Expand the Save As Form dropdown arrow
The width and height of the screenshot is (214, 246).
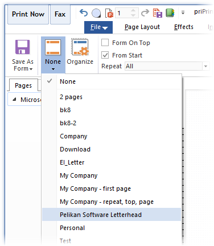click(x=31, y=69)
